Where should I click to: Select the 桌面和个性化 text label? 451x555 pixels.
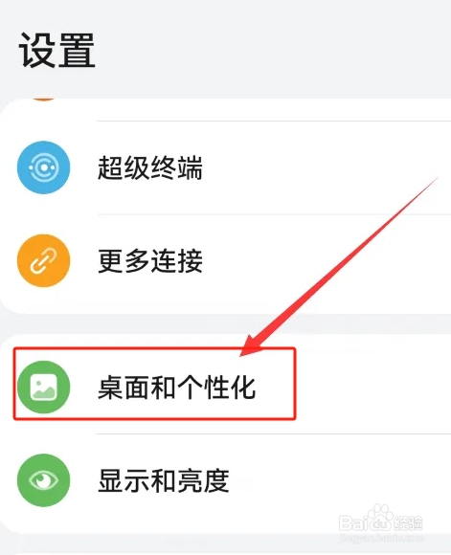click(x=176, y=388)
